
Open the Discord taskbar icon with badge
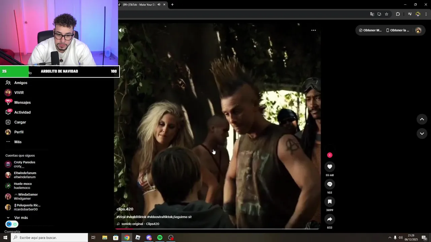pyautogui.click(x=149, y=238)
